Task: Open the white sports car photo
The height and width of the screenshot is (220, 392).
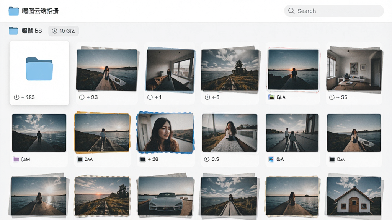Action: coord(166,196)
